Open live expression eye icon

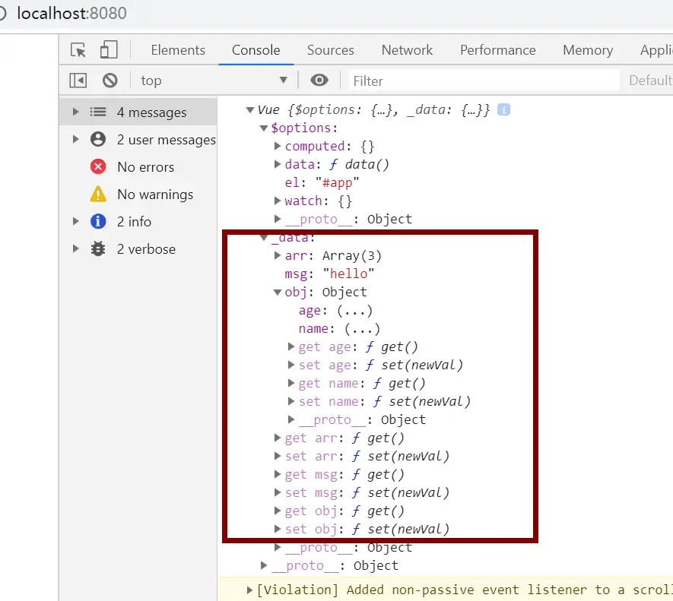pyautogui.click(x=319, y=81)
